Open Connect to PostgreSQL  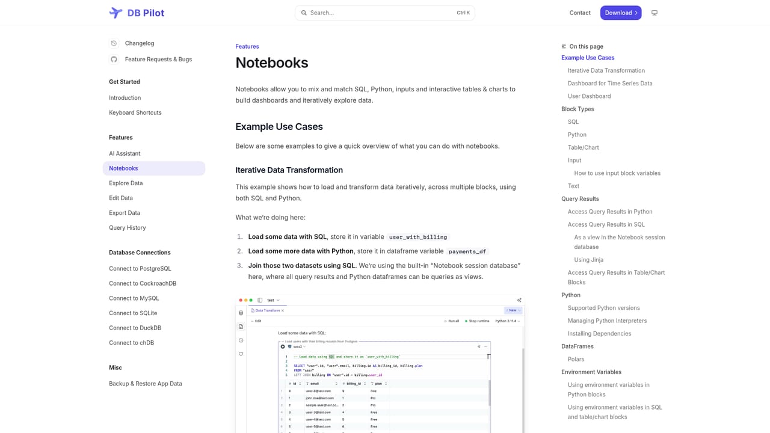tap(140, 269)
